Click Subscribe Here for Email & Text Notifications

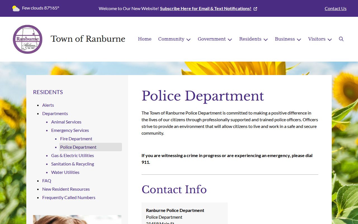click(x=206, y=8)
